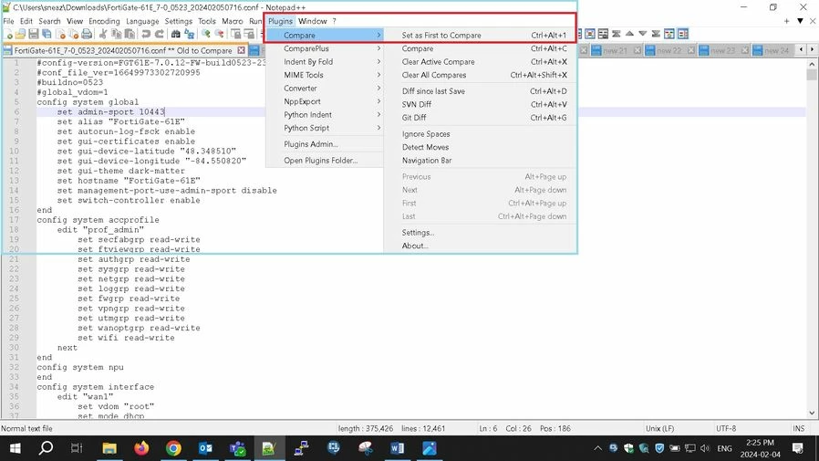The image size is (819, 461).
Task: Click the Cut scissors toolbar icon
Action: pos(103,35)
